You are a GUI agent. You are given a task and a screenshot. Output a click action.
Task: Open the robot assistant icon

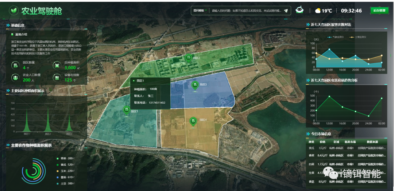[x=300, y=10]
